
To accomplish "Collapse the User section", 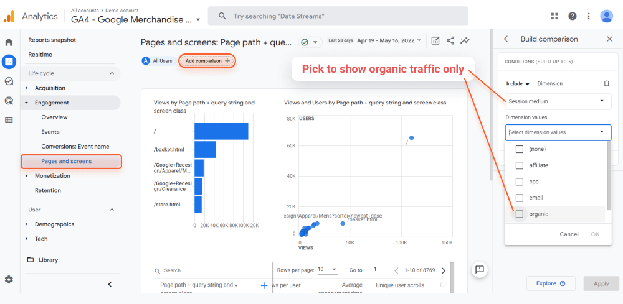I will tap(112, 210).
